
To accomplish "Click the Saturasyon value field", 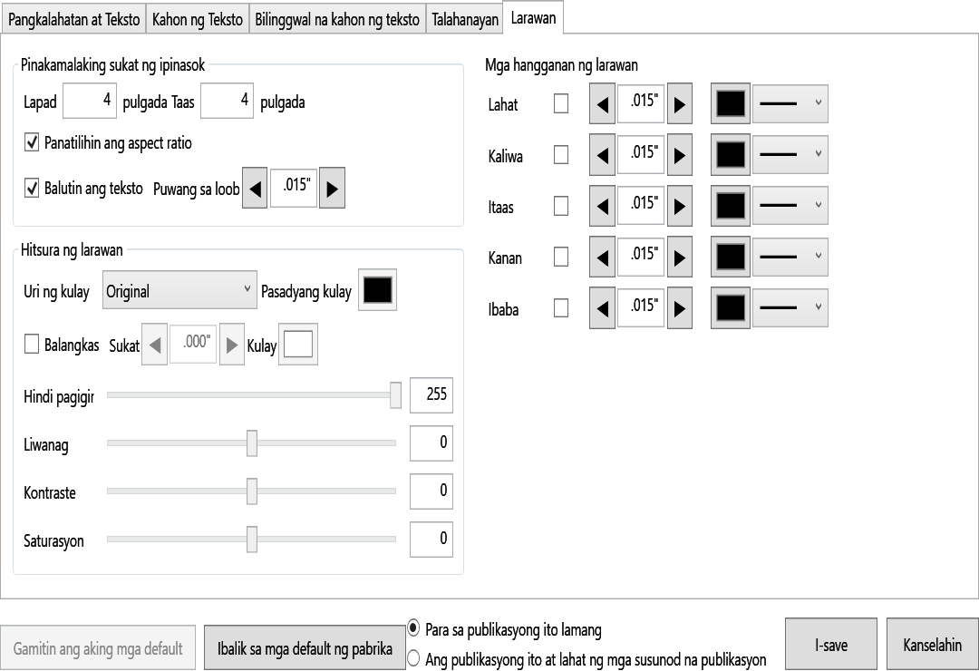I will [431, 539].
